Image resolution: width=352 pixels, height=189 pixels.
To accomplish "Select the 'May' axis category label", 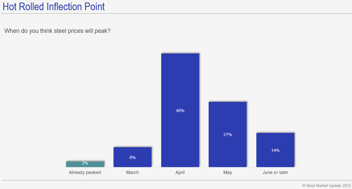I will click(x=228, y=172).
